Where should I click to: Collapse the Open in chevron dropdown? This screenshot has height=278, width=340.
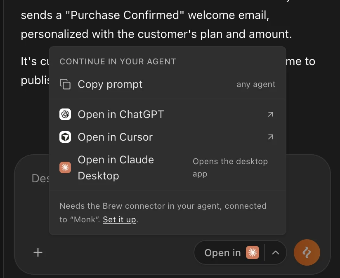point(275,253)
